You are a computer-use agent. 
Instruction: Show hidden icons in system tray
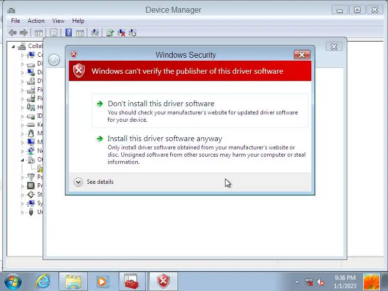click(297, 282)
